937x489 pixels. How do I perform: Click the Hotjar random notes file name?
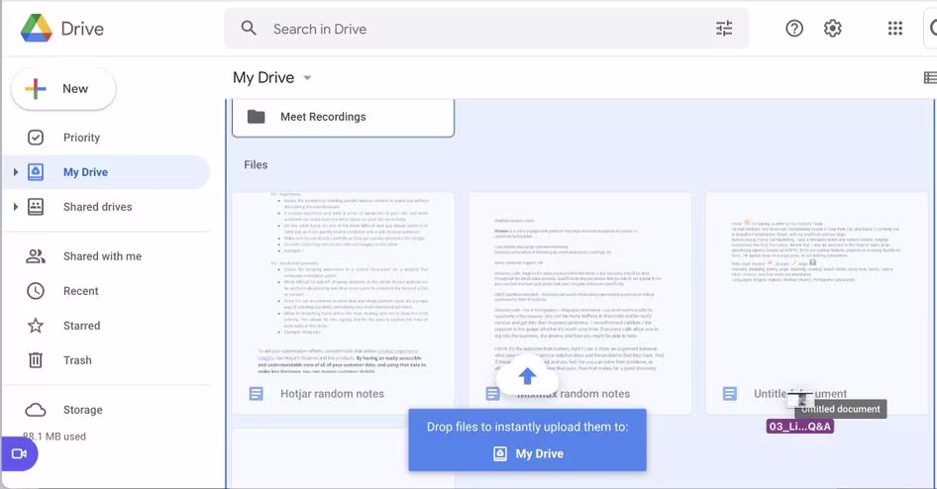332,393
